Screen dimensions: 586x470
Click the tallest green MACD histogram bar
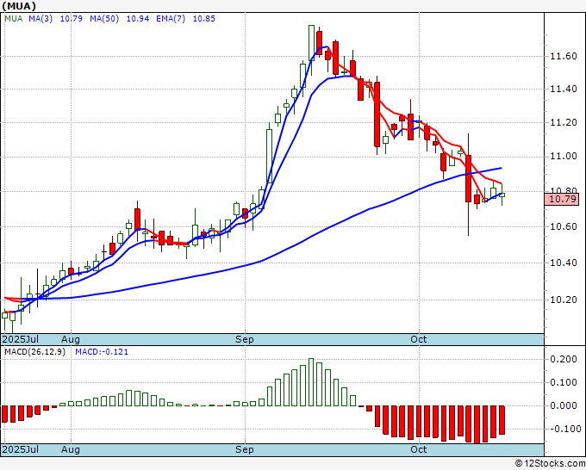pyautogui.click(x=311, y=382)
